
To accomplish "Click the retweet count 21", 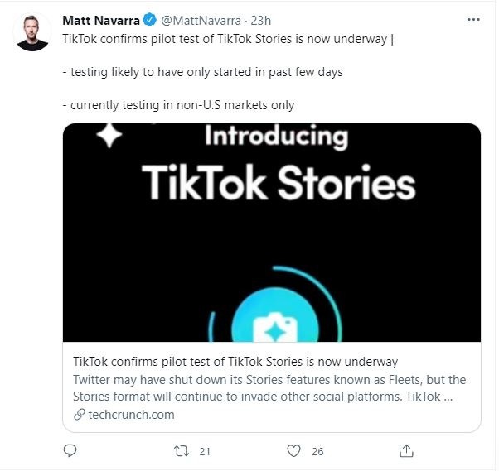I will coord(206,451).
